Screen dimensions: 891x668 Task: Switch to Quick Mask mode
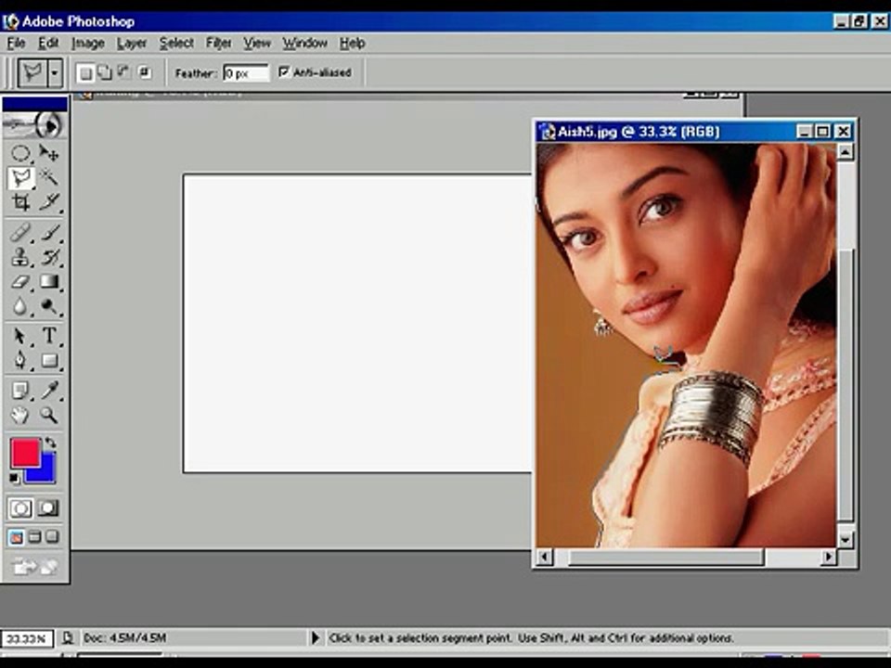[48, 507]
